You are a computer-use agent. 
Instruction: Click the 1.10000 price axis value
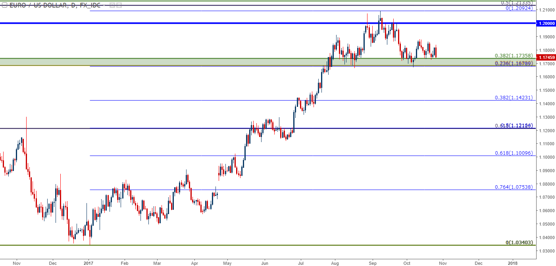[546, 157]
